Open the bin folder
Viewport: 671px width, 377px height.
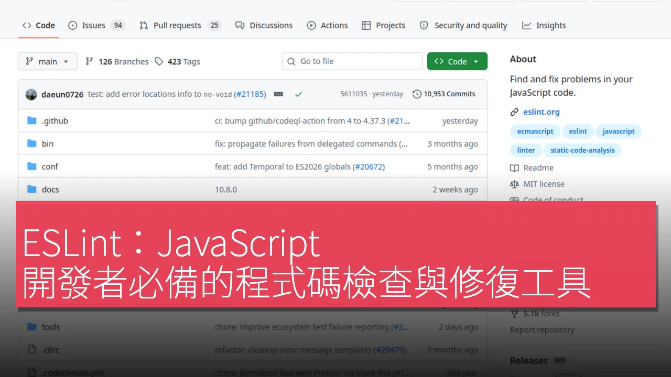point(48,143)
